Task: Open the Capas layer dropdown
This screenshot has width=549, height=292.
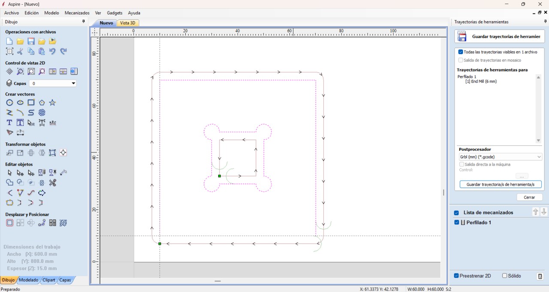Action: (53, 84)
